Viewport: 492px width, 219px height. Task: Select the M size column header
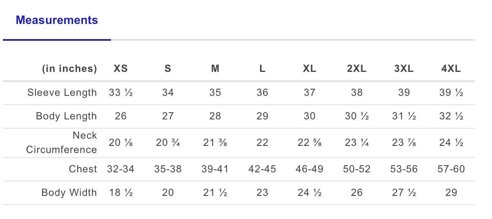click(x=215, y=69)
